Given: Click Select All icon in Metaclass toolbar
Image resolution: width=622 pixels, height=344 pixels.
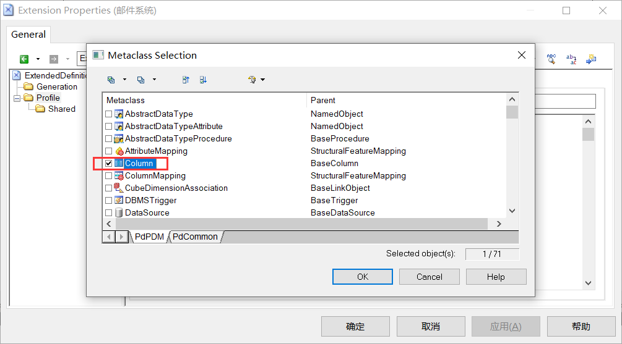Looking at the screenshot, I should [111, 80].
